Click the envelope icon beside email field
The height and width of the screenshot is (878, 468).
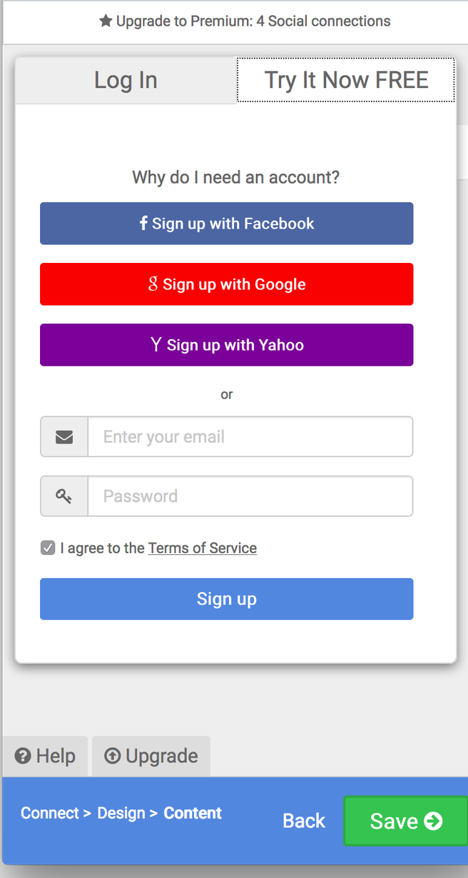(64, 436)
